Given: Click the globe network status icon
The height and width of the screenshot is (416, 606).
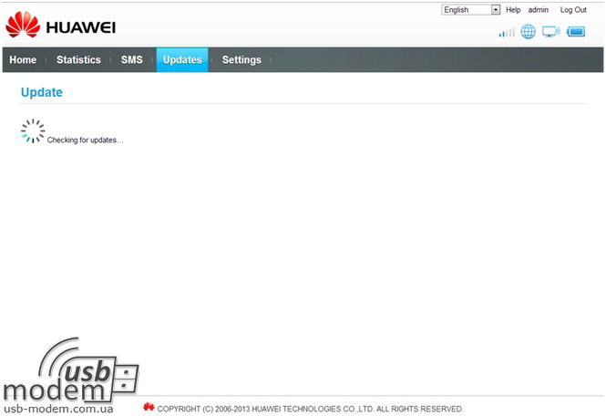Looking at the screenshot, I should 528,32.
